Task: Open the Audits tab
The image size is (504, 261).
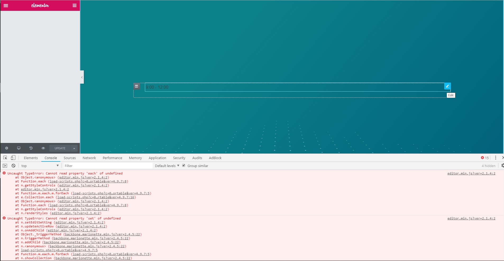Action: tap(197, 158)
